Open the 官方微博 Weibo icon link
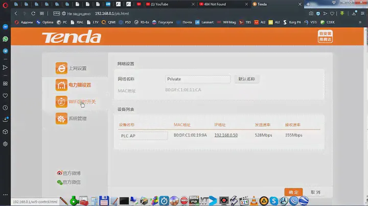 click(60, 173)
